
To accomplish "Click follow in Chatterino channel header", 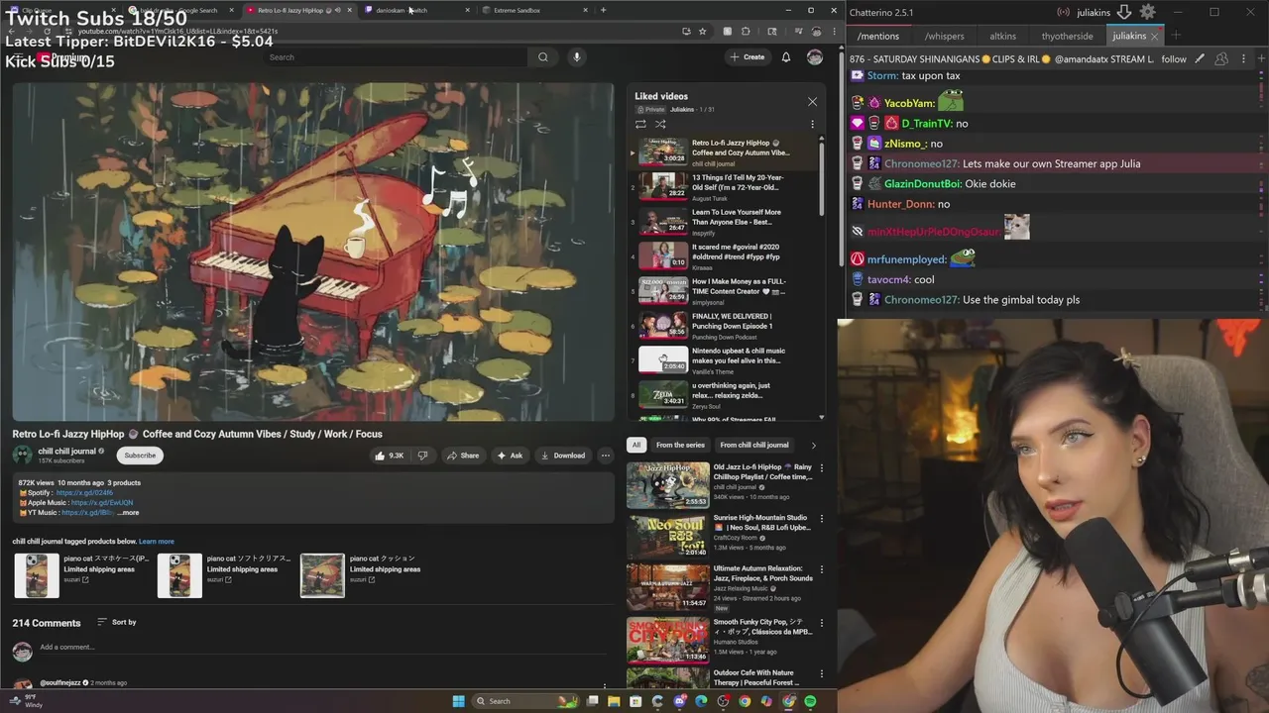I will [1174, 58].
